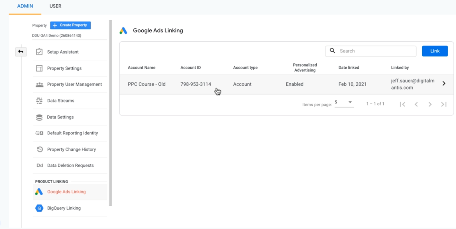Click the Create Property button
The width and height of the screenshot is (456, 229).
(x=70, y=25)
